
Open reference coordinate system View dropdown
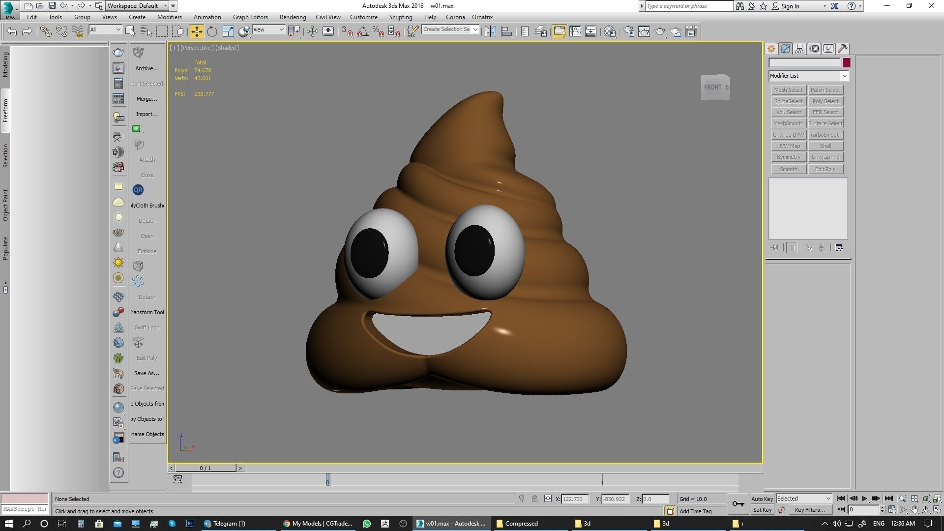[x=268, y=30]
